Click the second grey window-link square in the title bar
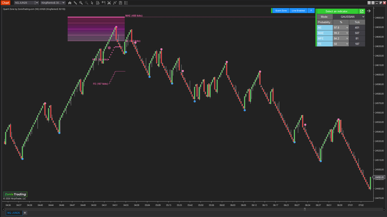Viewport: 387px width, 217px height. 373,3
